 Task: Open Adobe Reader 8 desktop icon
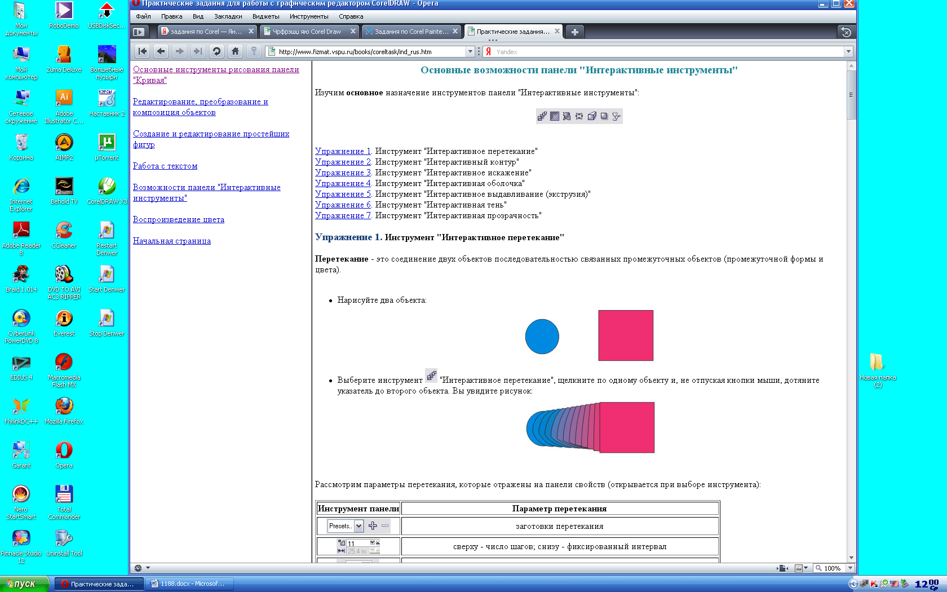pyautogui.click(x=21, y=237)
